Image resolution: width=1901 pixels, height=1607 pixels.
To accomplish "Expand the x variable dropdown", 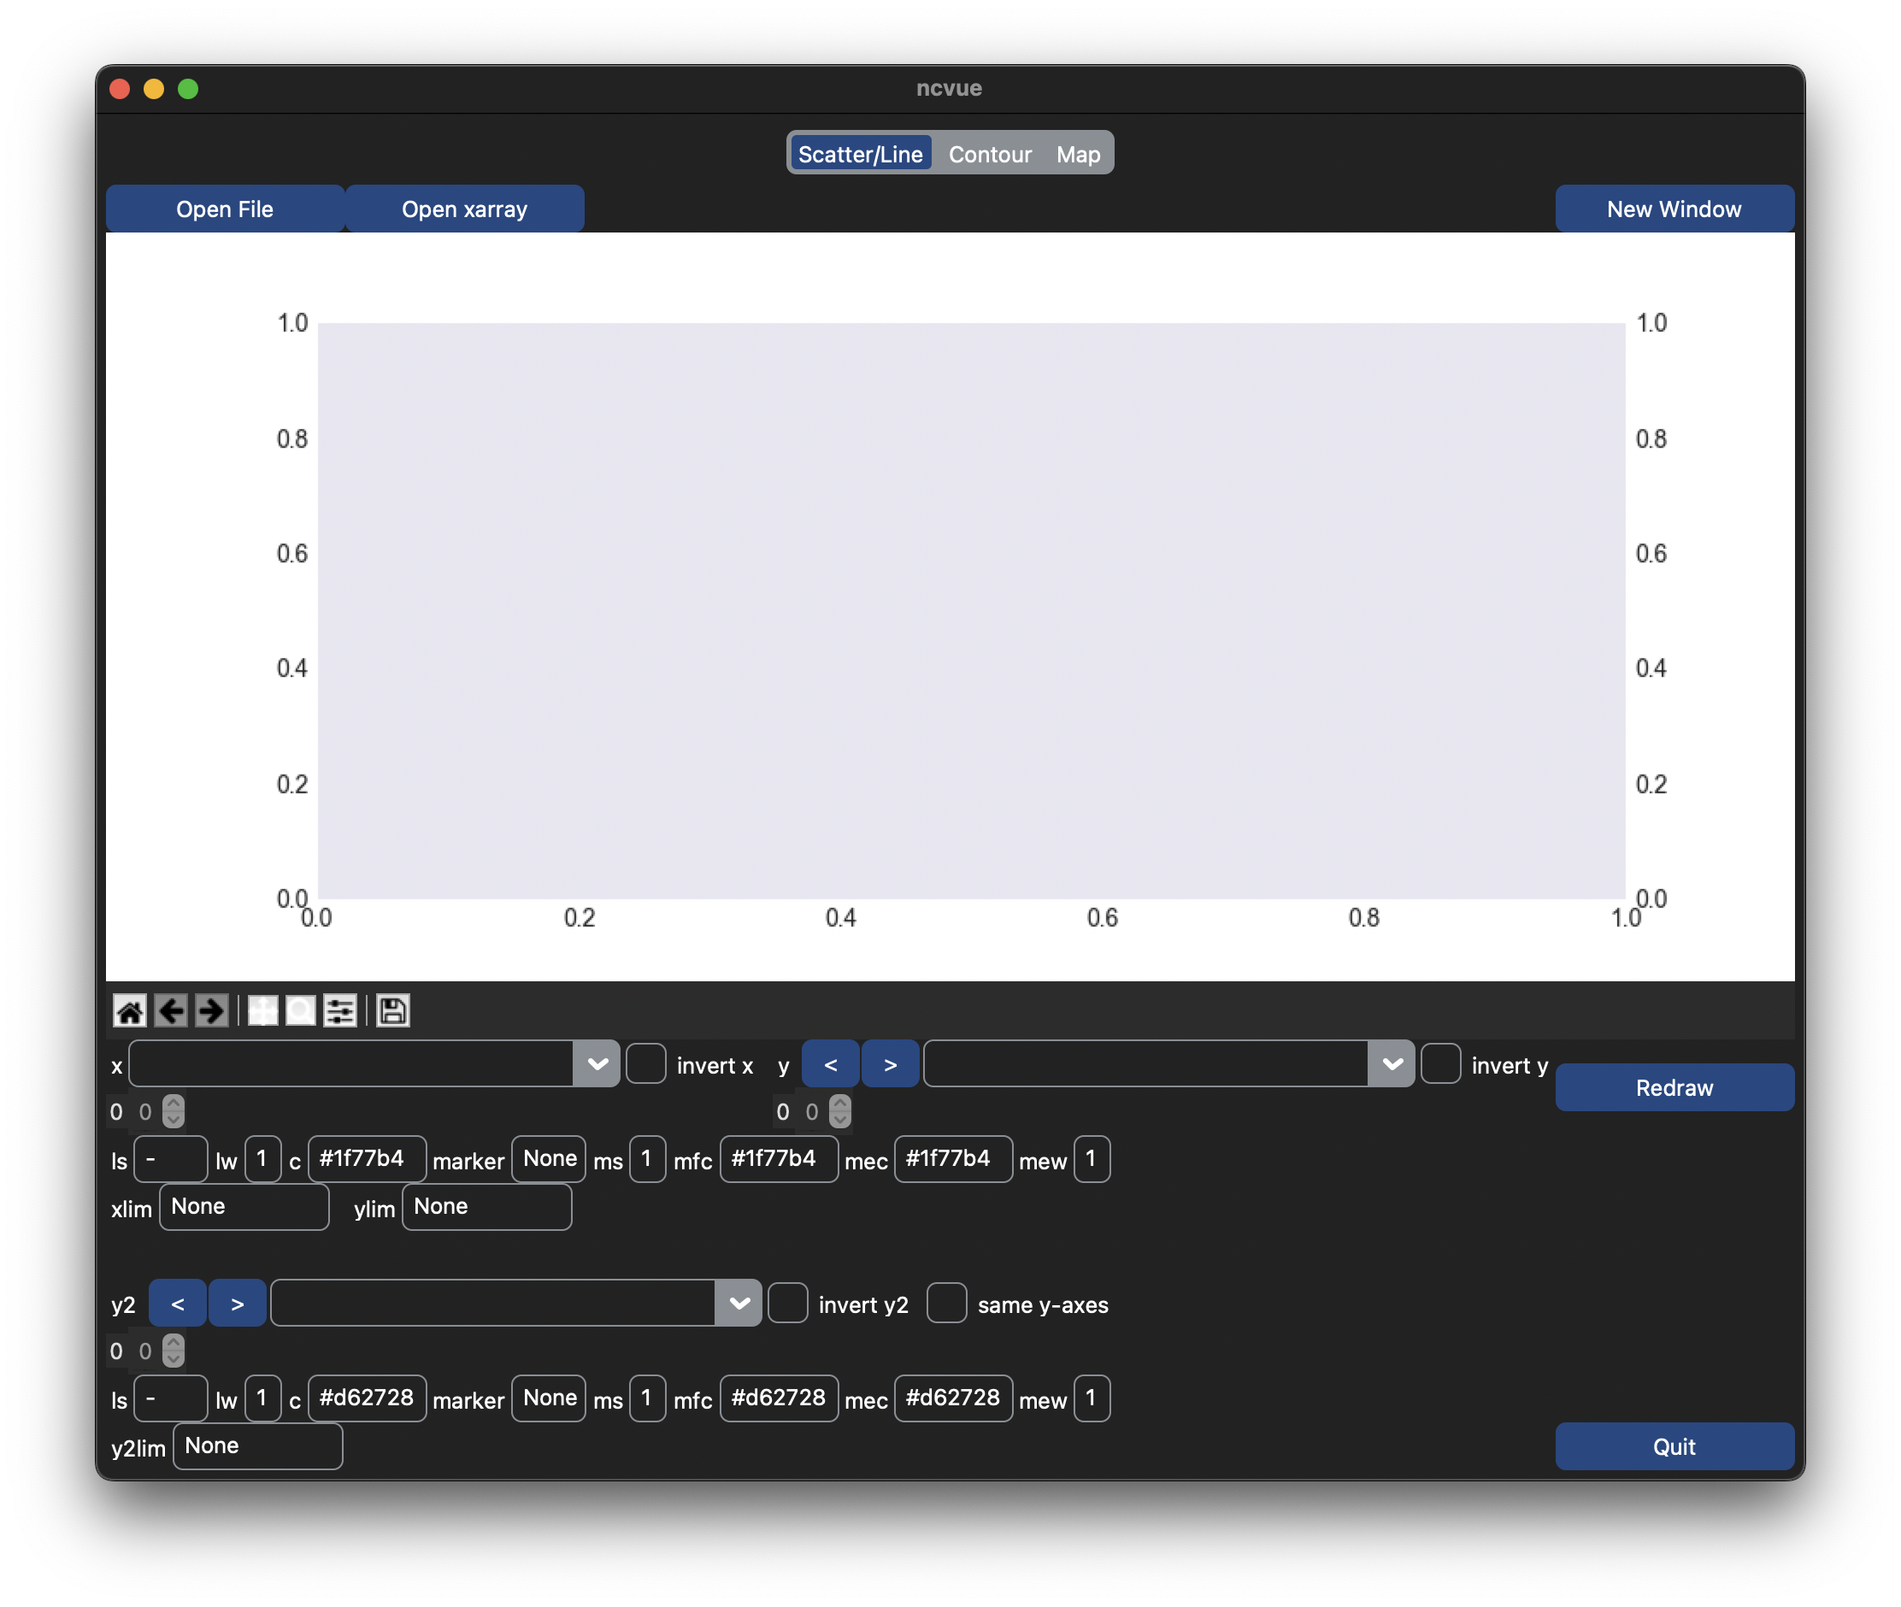I will point(597,1064).
